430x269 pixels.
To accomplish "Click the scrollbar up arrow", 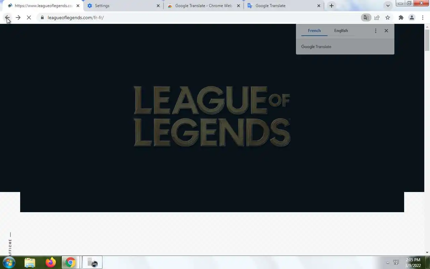I will tap(427, 26).
